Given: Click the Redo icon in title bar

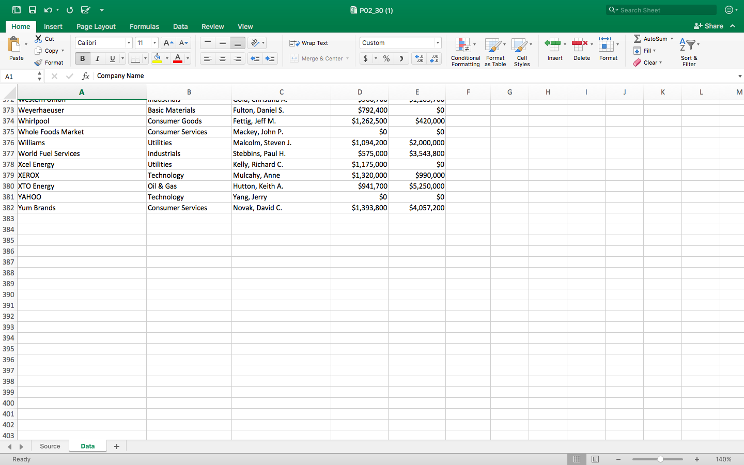Looking at the screenshot, I should (x=70, y=10).
